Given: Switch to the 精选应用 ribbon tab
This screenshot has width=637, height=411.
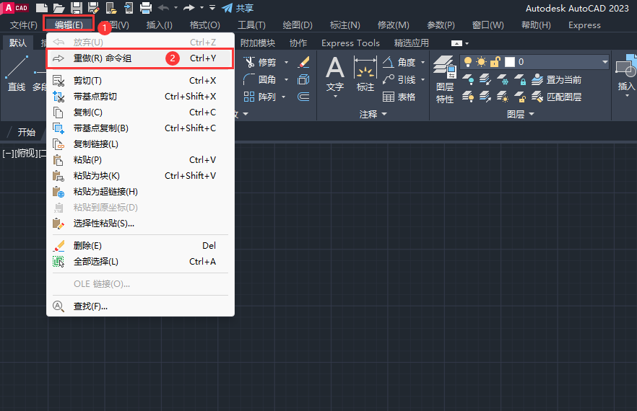Looking at the screenshot, I should pos(411,43).
